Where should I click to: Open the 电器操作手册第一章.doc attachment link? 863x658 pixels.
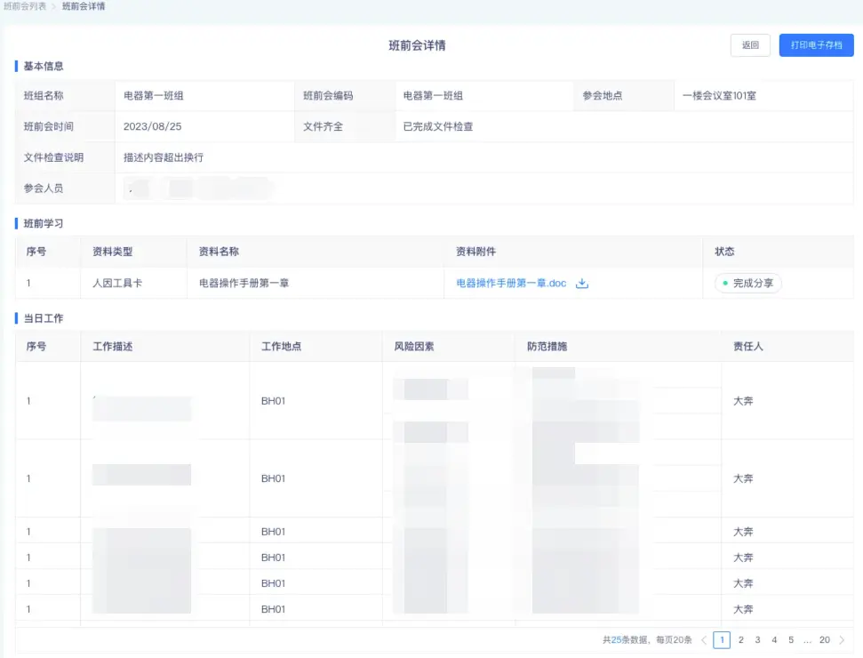pos(511,283)
